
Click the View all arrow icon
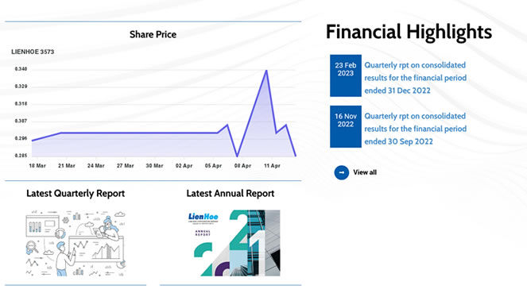tap(341, 172)
